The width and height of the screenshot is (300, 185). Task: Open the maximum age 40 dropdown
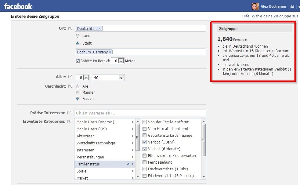108,78
